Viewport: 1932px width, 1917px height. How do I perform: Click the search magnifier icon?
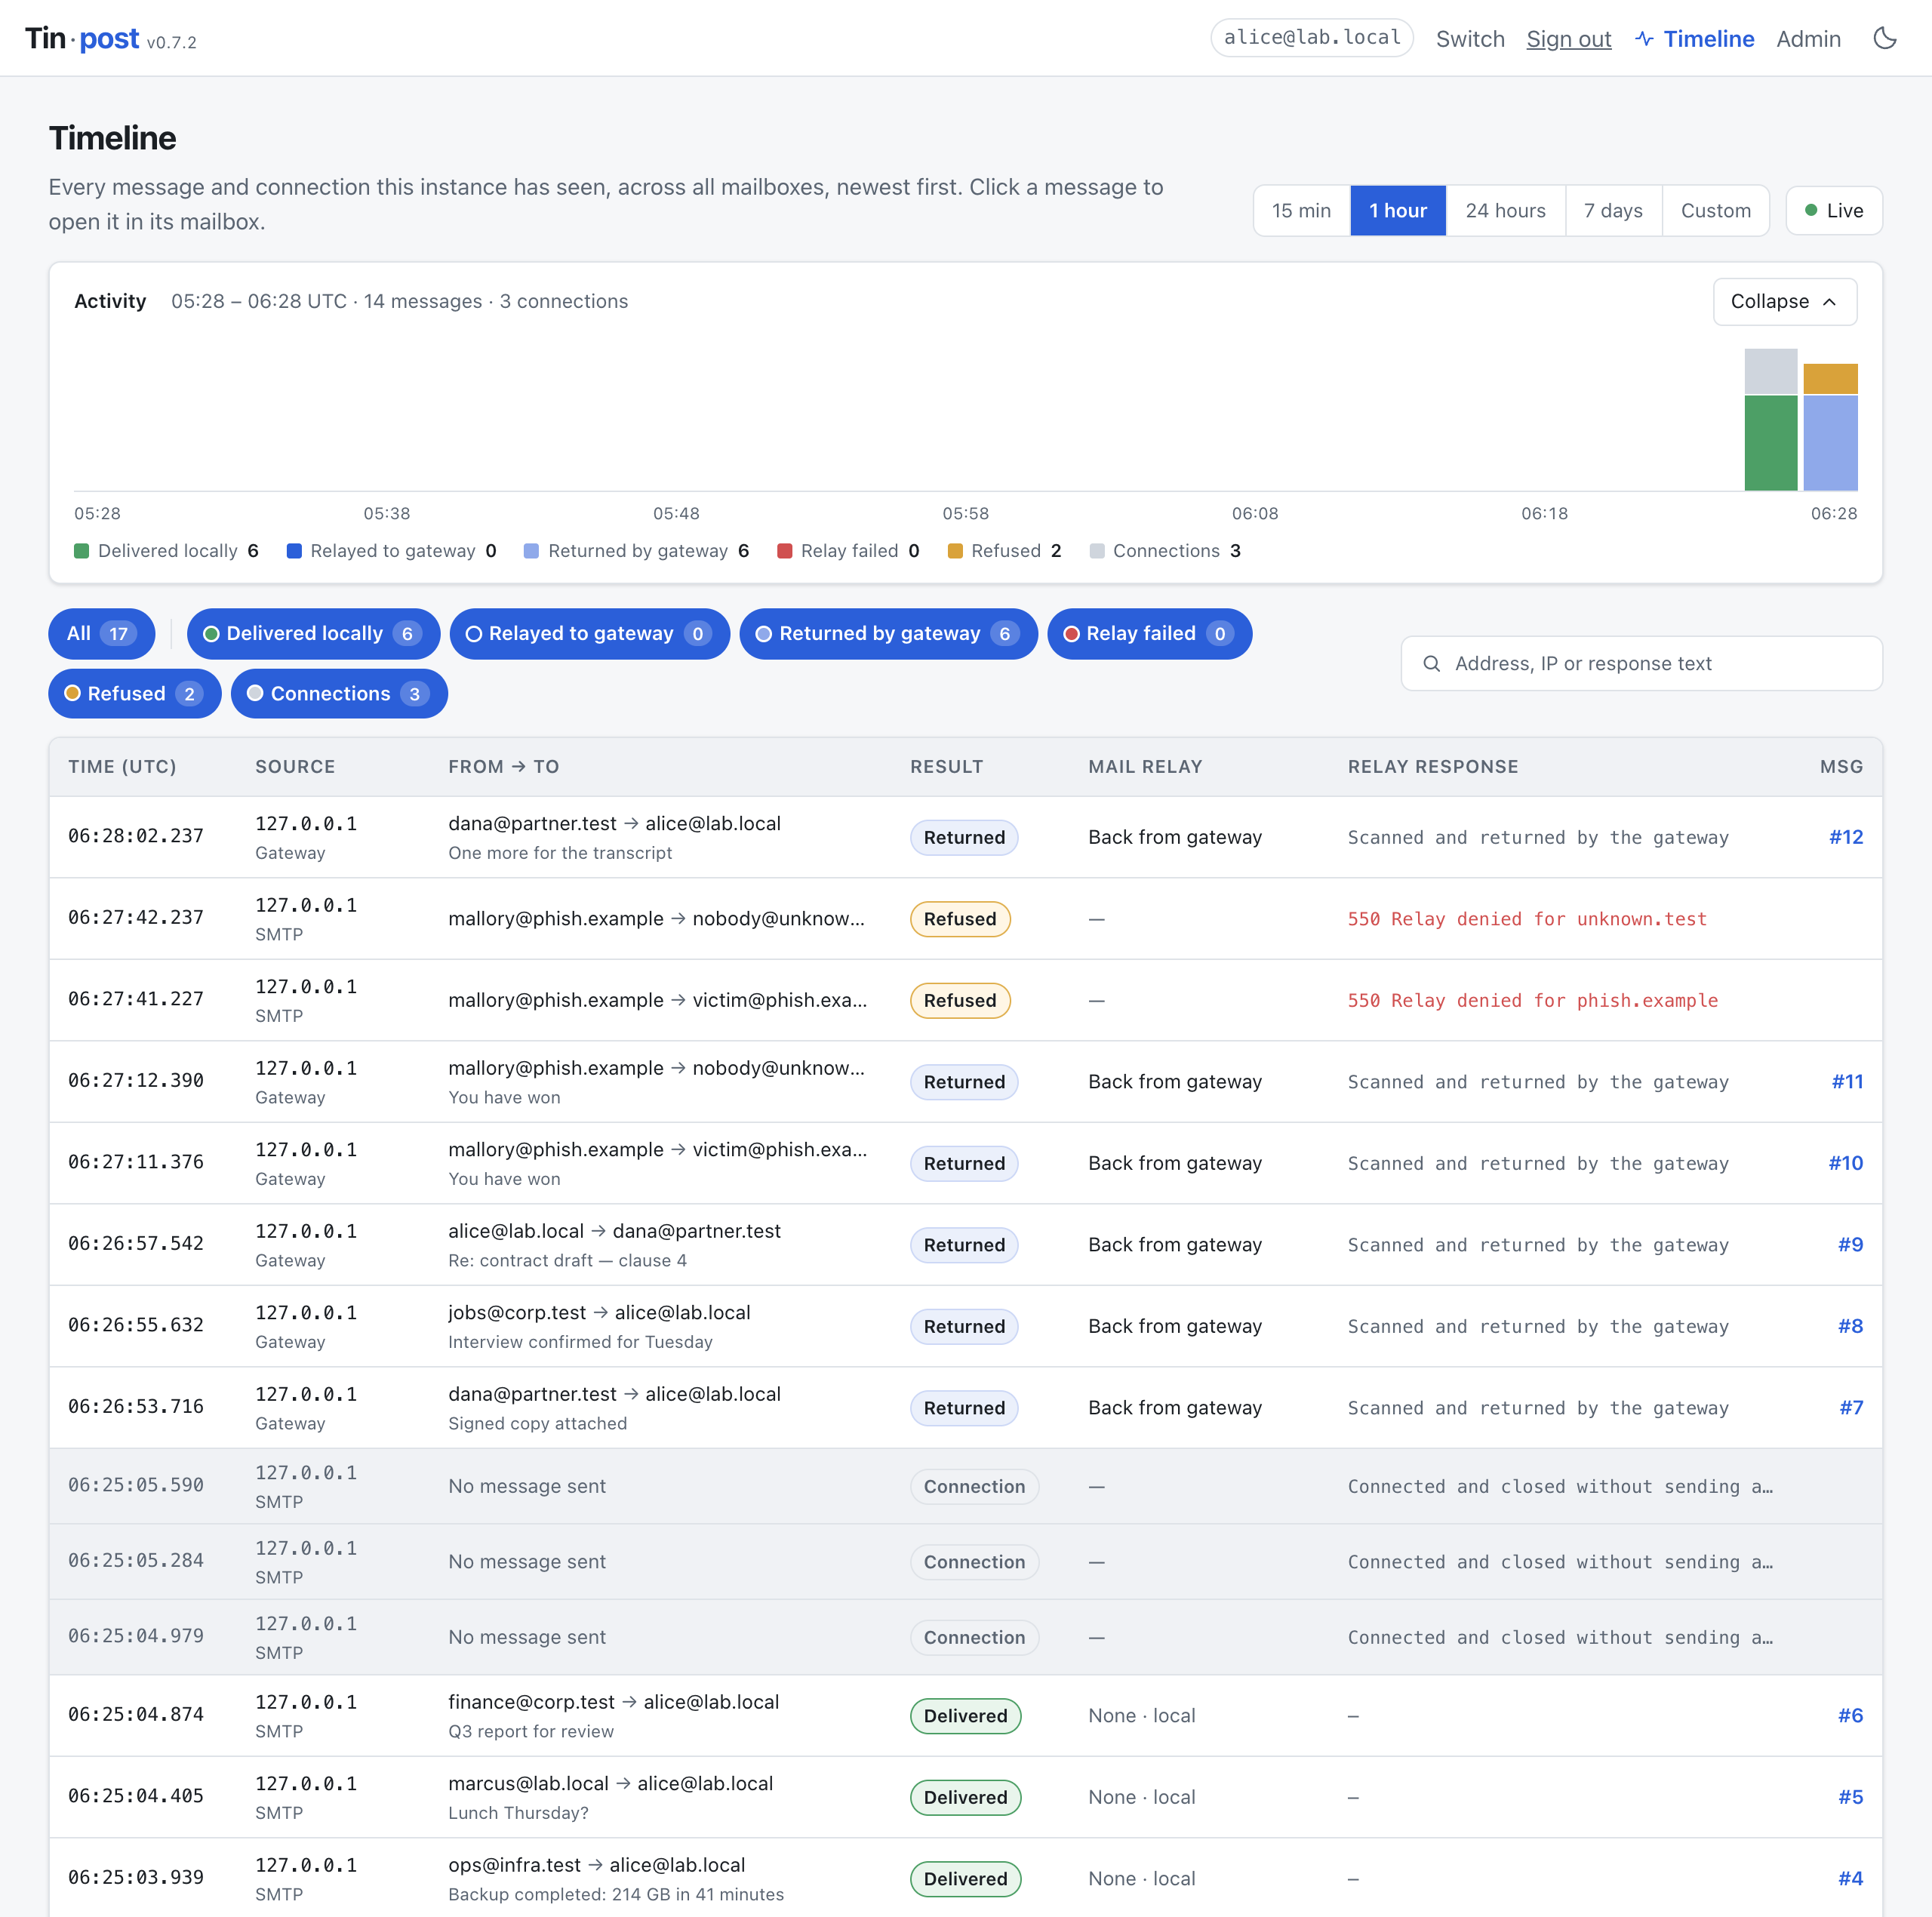click(x=1431, y=664)
